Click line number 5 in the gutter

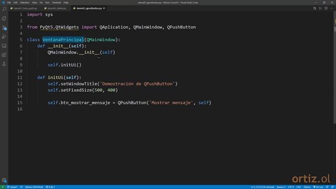(21, 40)
